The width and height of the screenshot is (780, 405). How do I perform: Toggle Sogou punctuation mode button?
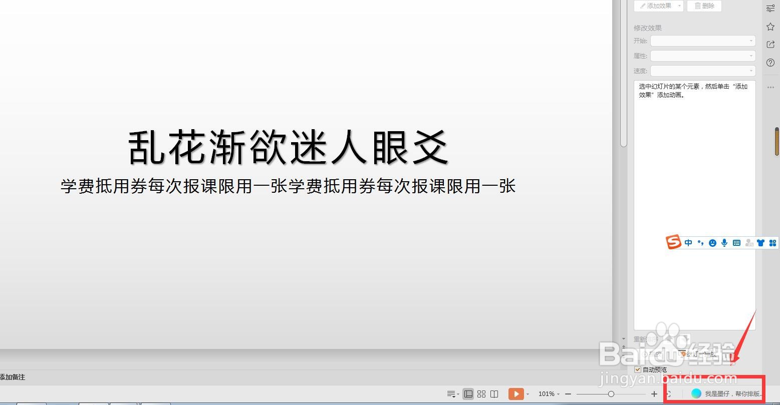tap(700, 243)
